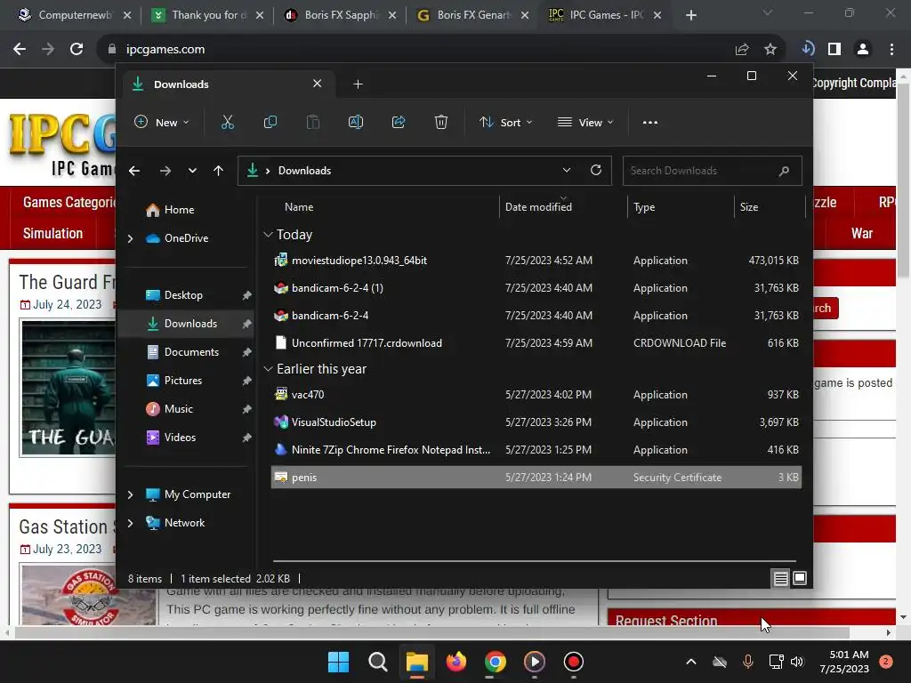
Task: Click the search magnifier in Explorer
Action: click(x=784, y=171)
